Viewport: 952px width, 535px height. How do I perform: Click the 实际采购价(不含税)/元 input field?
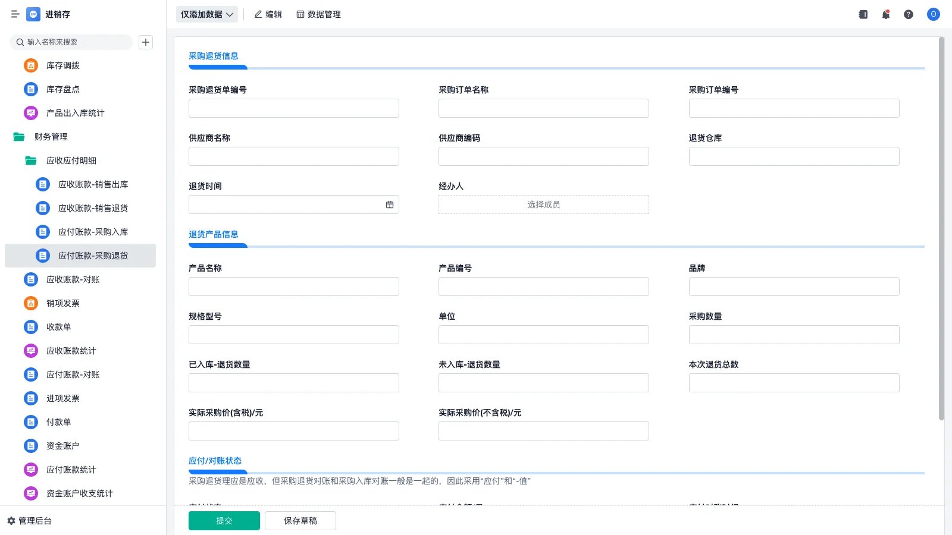point(544,431)
